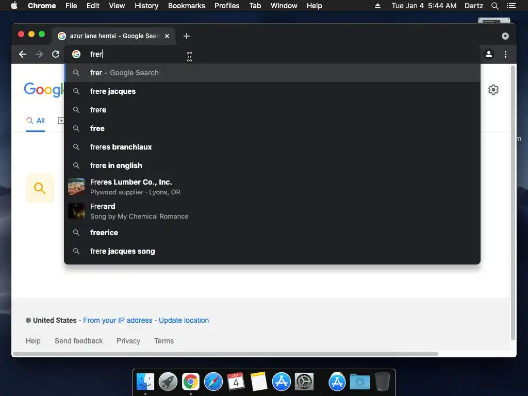Reload the current page
Screen dimensions: 528x396
(56, 54)
